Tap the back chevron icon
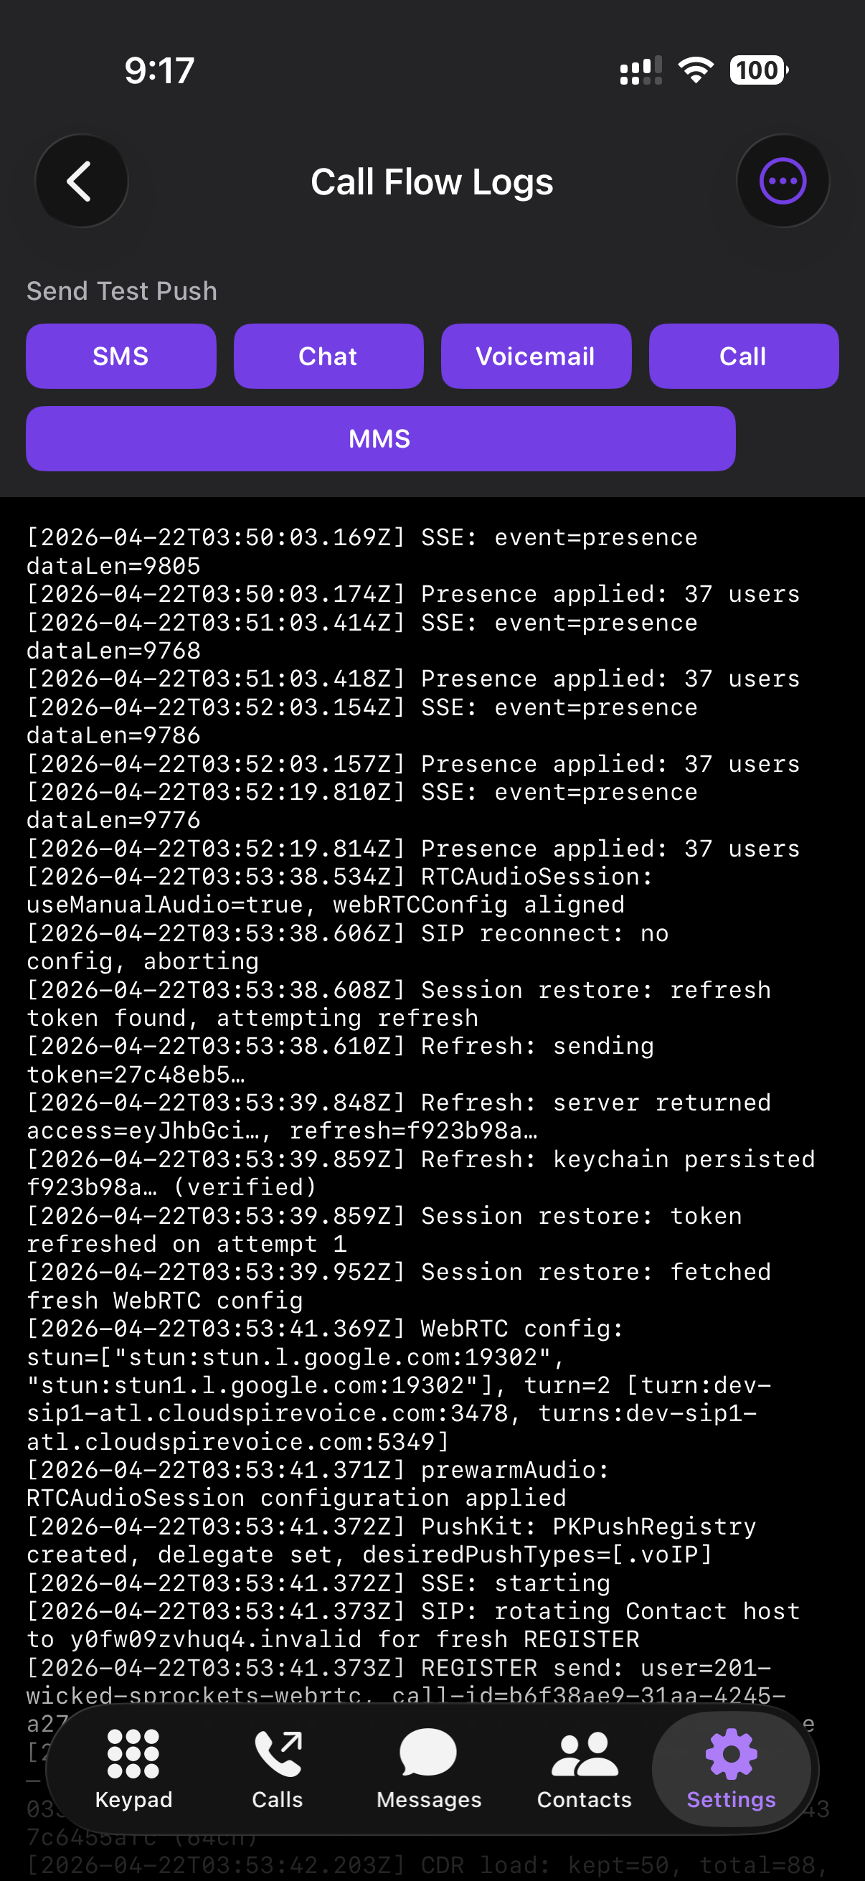The width and height of the screenshot is (865, 1881). 81,180
